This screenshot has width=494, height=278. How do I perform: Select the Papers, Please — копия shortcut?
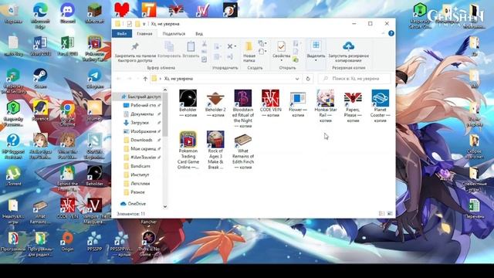coord(353,107)
